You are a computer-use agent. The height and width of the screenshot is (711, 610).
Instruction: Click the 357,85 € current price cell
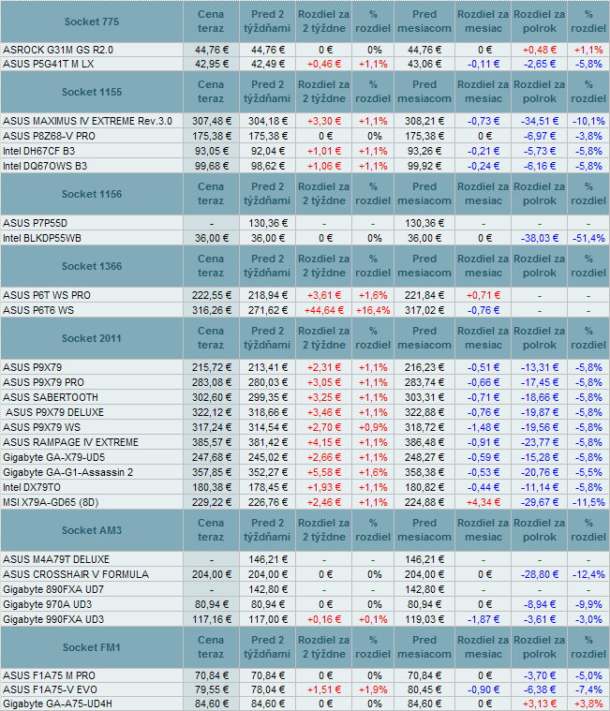(212, 472)
